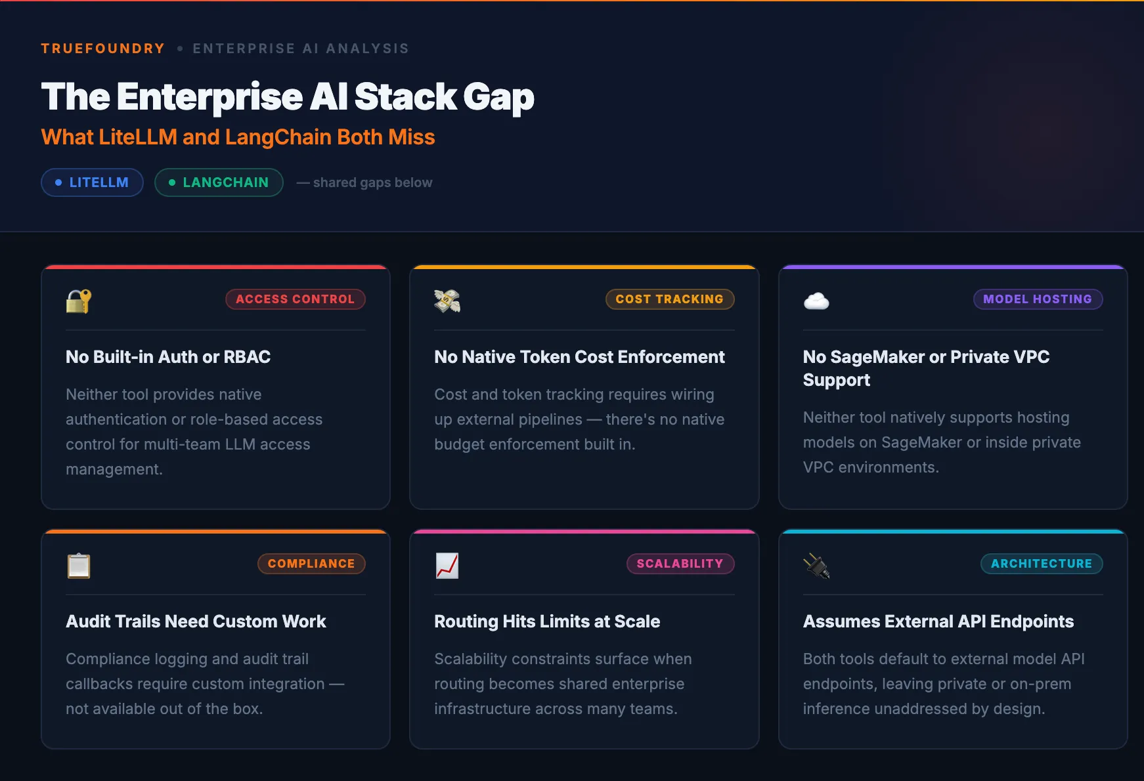Open the ENTERPRISE AI ANALYSIS link
1144x781 pixels.
pyautogui.click(x=300, y=48)
